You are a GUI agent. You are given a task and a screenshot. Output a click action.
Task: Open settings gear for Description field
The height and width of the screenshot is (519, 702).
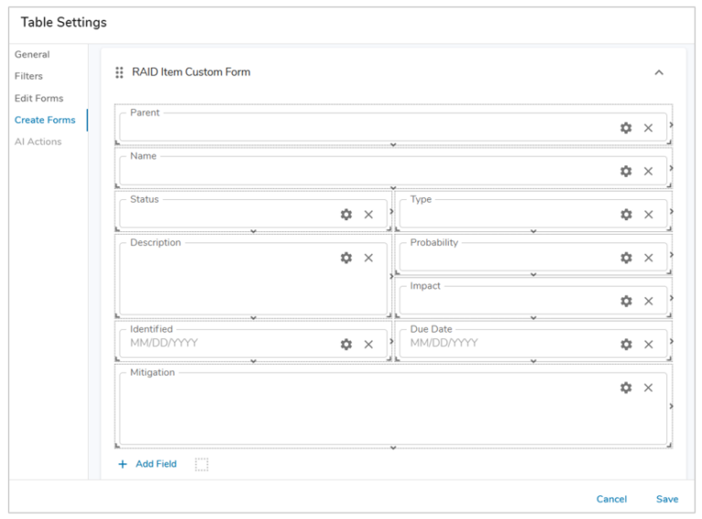pos(346,258)
